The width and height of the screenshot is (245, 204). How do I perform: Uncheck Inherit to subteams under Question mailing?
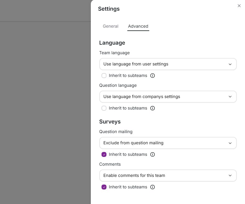click(104, 154)
